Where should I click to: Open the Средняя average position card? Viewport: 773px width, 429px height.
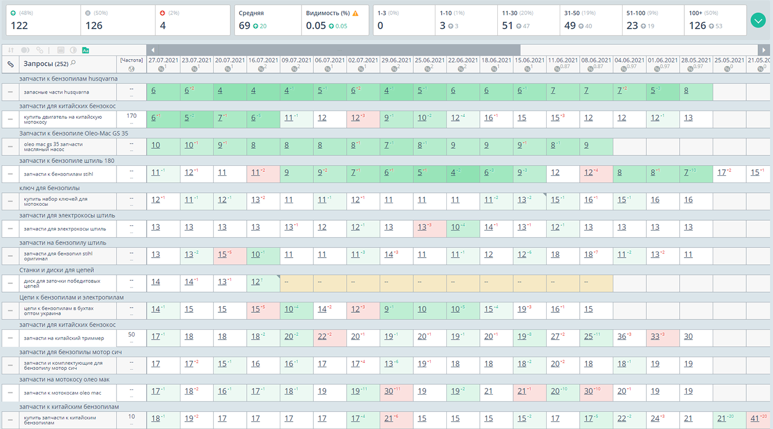coord(268,20)
